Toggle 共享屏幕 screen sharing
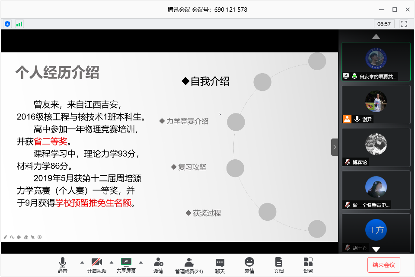The image size is (415, 277). 126,265
